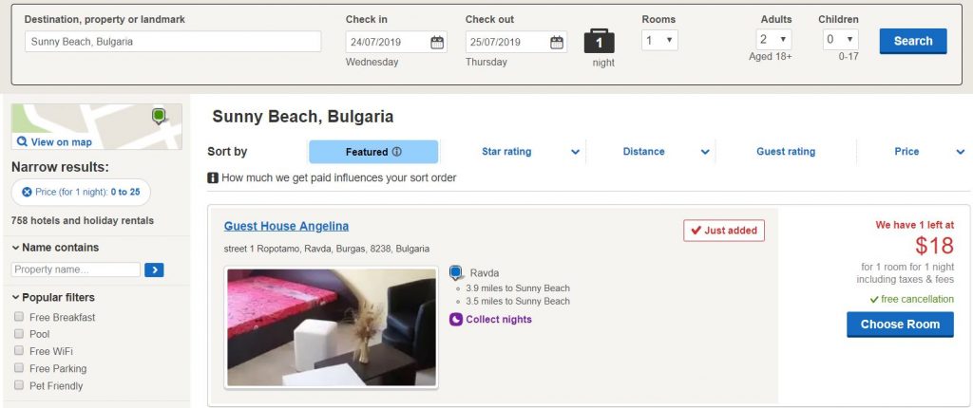Click the Ravda location marker icon
973x408 pixels.
tap(456, 273)
